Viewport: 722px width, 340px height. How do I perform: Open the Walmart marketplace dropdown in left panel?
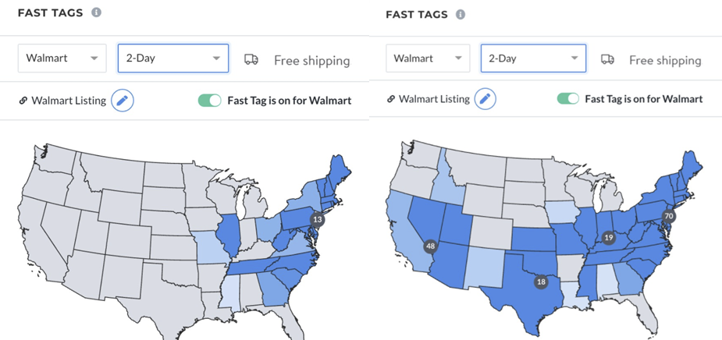point(62,58)
